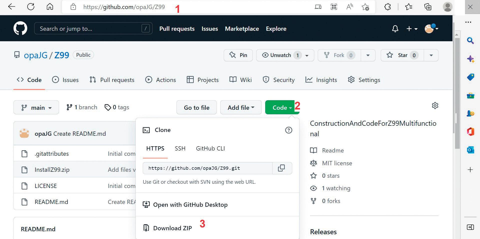Open the sidebar Copilot sparkle icon

[x=470, y=59]
